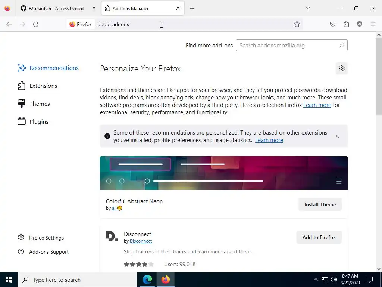Viewport: 382px width, 287px height.
Task: Open the Extensions toolbar puzzle icon
Action: 346,24
